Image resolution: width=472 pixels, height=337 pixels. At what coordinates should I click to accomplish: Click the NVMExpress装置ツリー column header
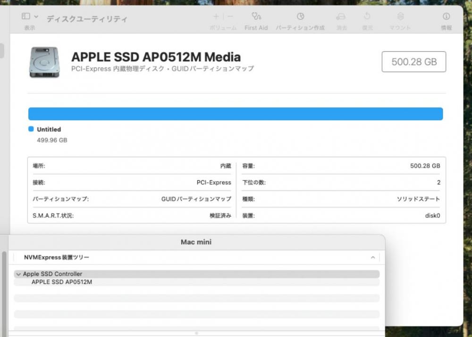tap(56, 257)
